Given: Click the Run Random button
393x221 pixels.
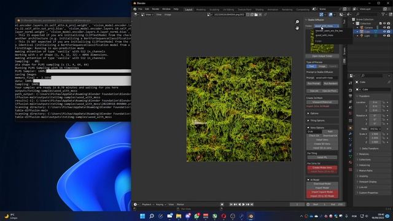Looking at the screenshot, I should (x=330, y=83).
